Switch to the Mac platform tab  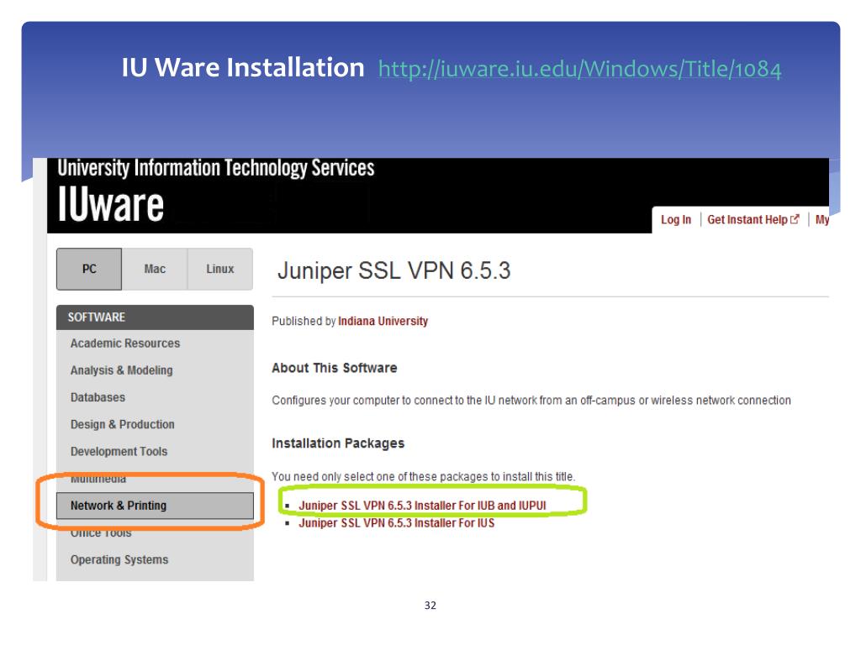155,269
